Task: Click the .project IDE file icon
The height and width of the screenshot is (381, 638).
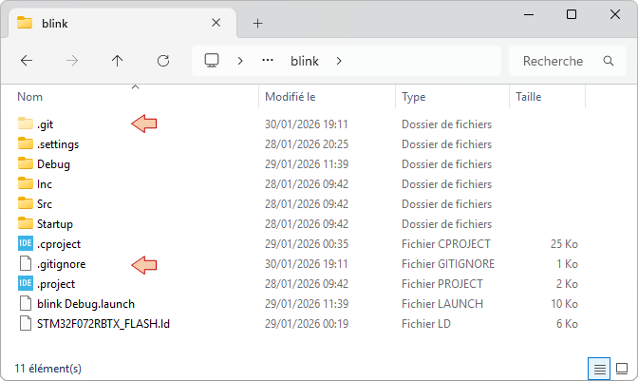Action: click(x=26, y=284)
